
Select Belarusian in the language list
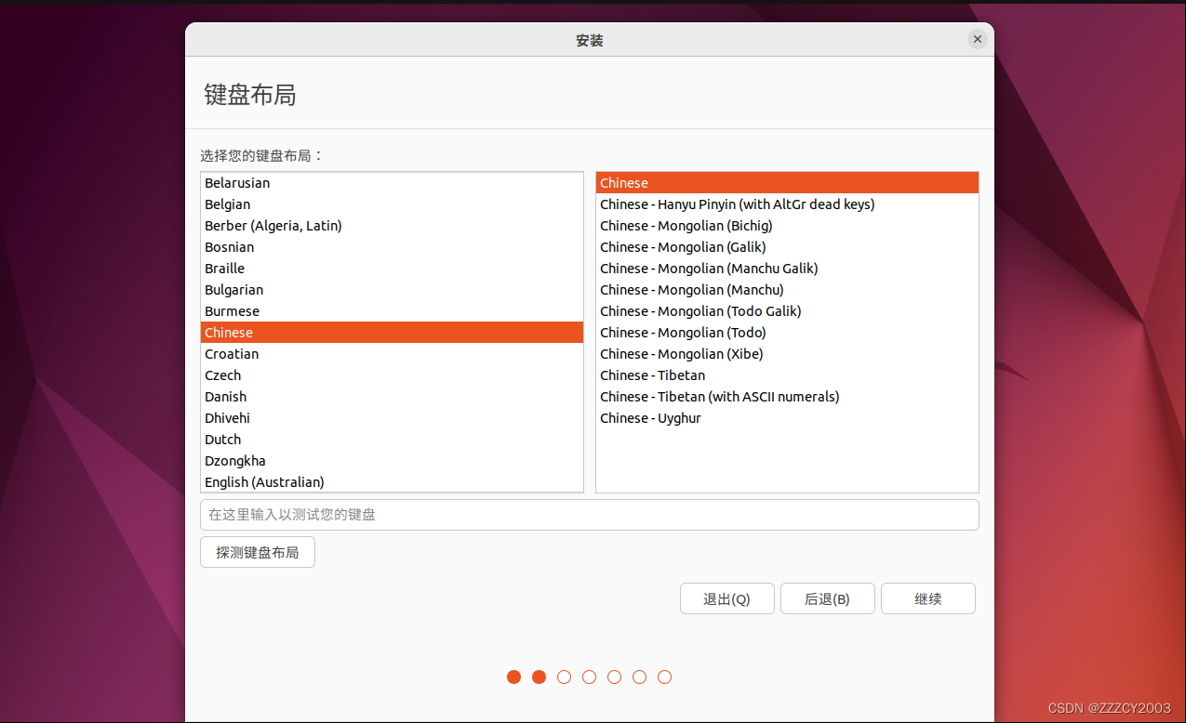click(237, 183)
